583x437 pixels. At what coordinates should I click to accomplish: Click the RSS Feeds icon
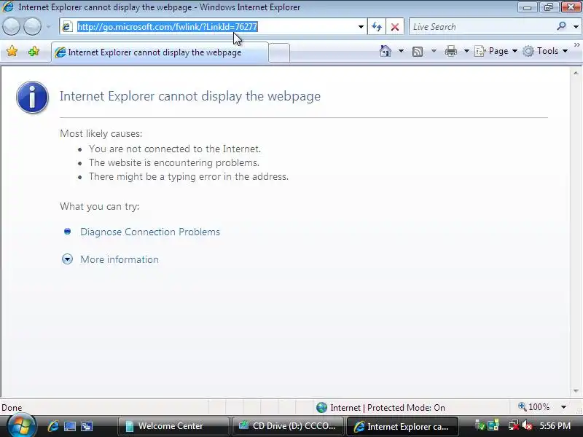[x=418, y=51]
